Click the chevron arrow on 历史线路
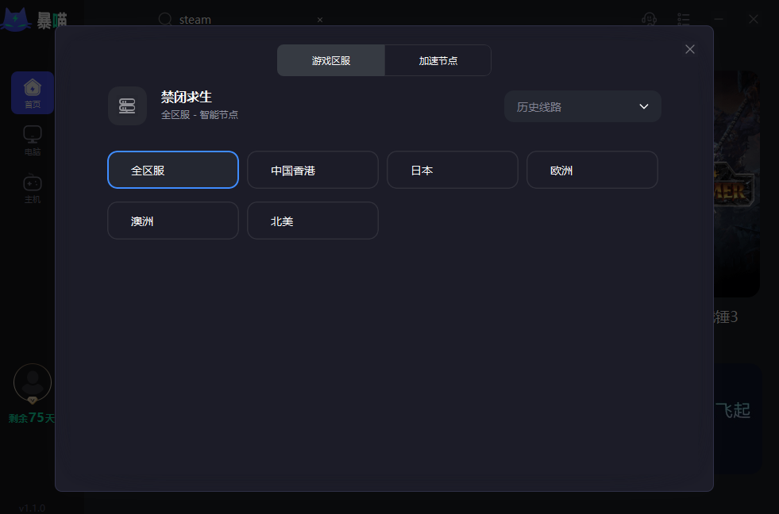The width and height of the screenshot is (779, 514). (644, 106)
